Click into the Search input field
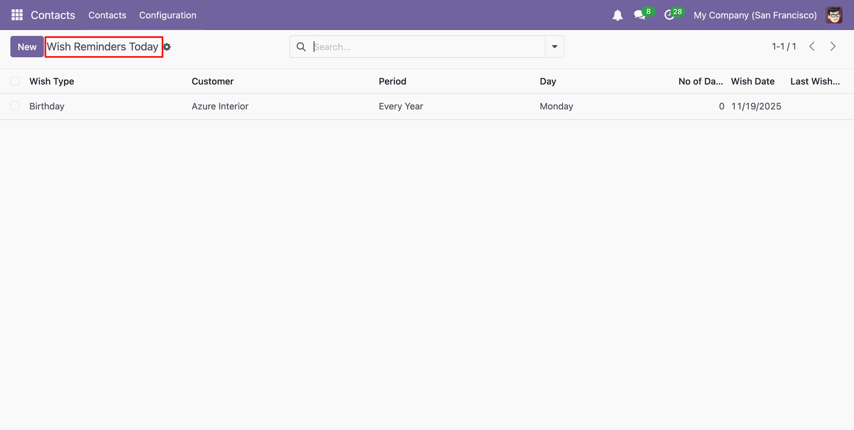This screenshot has width=854, height=430. tap(427, 47)
